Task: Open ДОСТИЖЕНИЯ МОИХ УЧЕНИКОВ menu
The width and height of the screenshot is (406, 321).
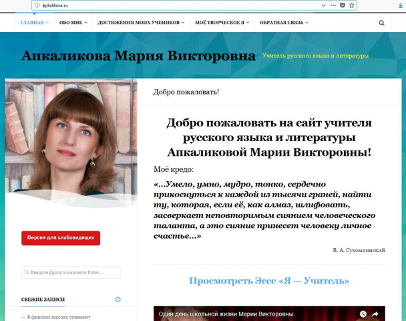Action: click(141, 23)
